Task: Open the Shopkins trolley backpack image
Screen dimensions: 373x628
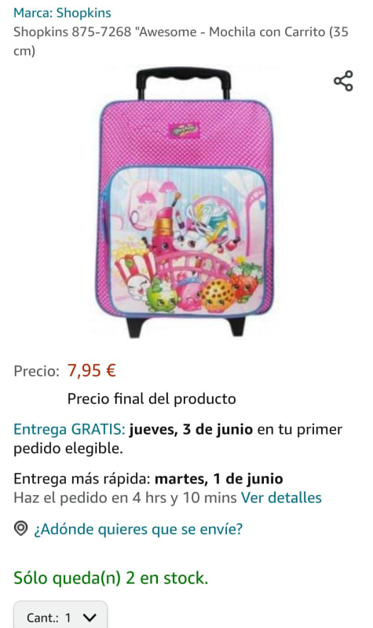Action: click(185, 203)
